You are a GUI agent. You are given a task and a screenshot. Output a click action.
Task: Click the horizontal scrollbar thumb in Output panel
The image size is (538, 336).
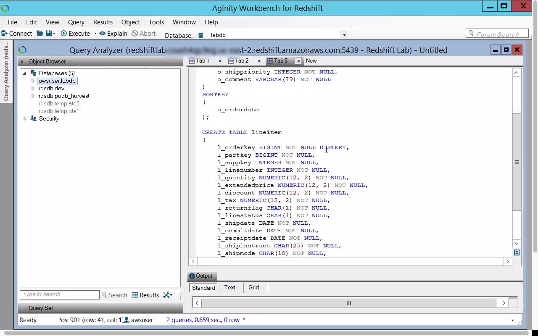[x=348, y=303]
